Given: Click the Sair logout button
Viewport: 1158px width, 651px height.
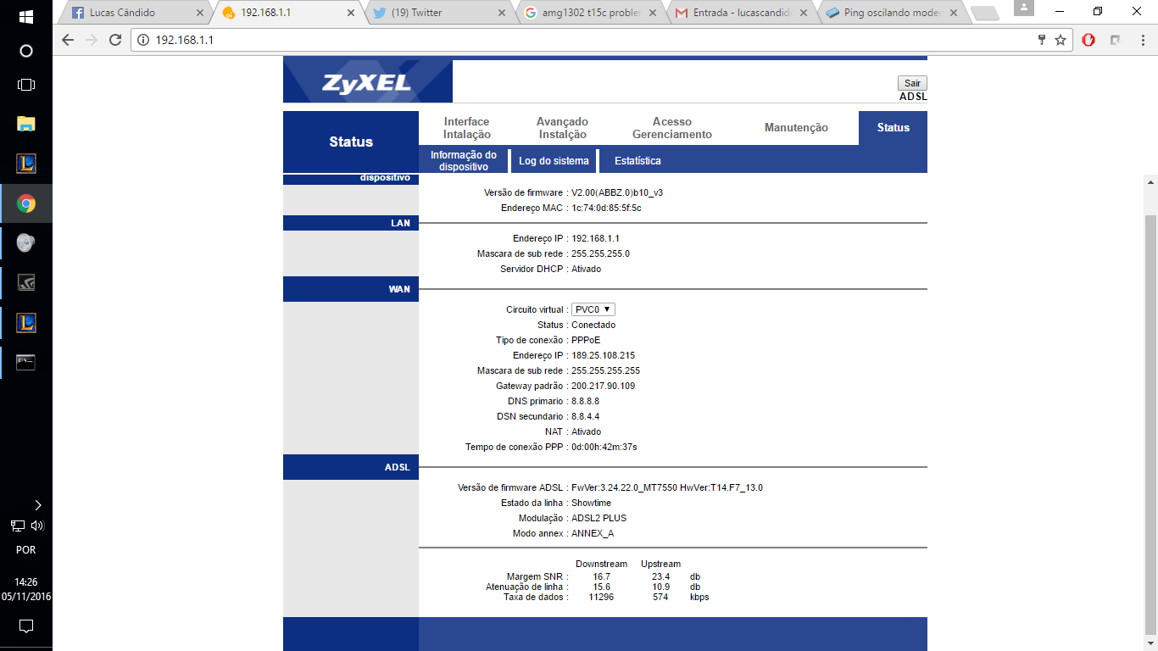Looking at the screenshot, I should click(x=912, y=83).
